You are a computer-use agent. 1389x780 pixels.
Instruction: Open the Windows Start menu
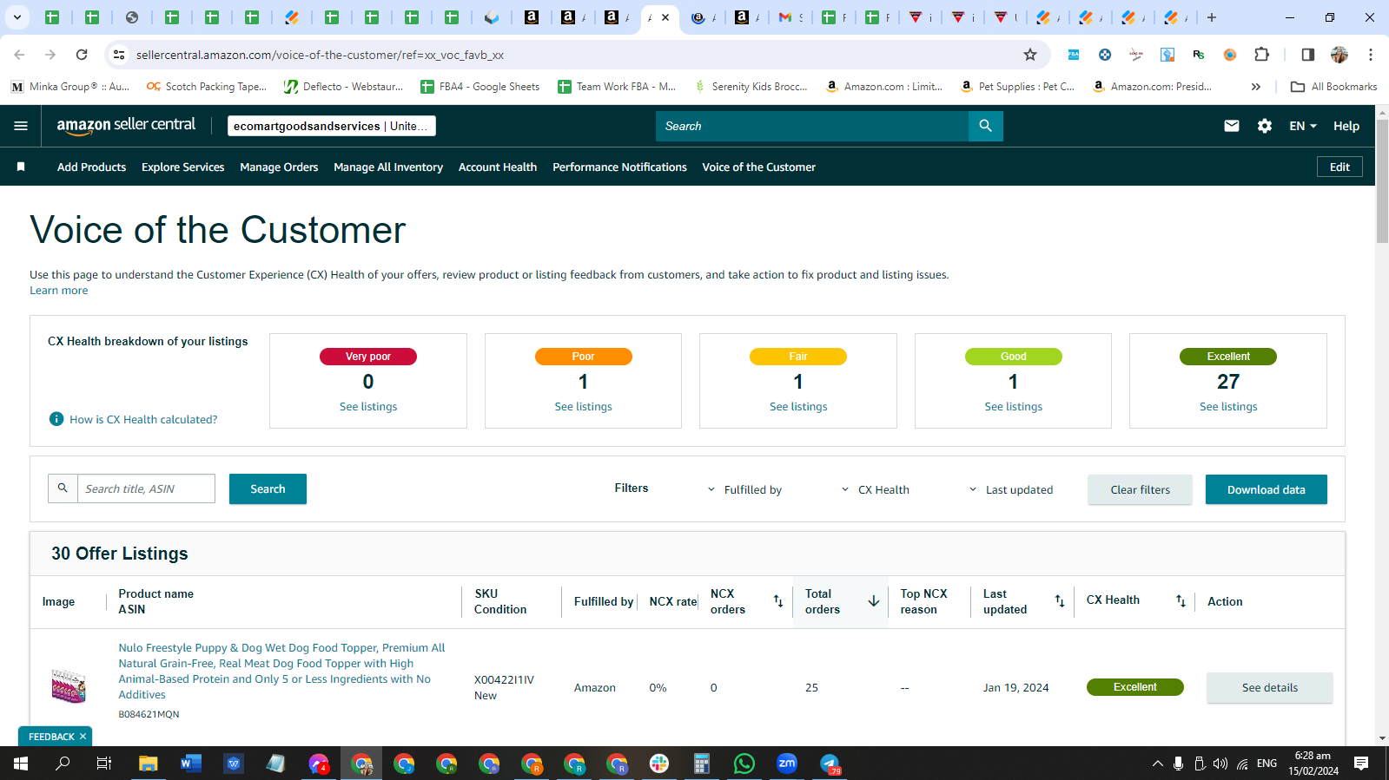[x=21, y=764]
